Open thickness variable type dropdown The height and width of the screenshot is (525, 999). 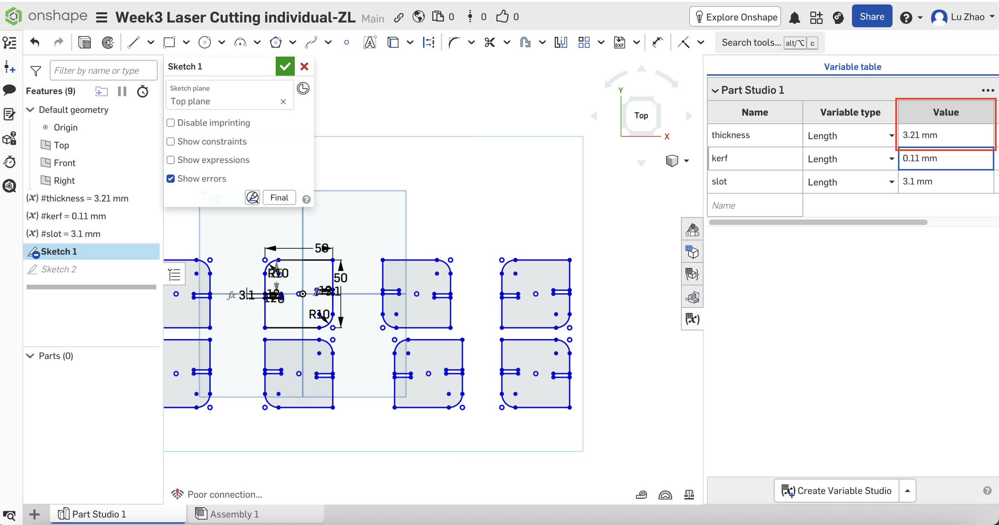point(891,136)
